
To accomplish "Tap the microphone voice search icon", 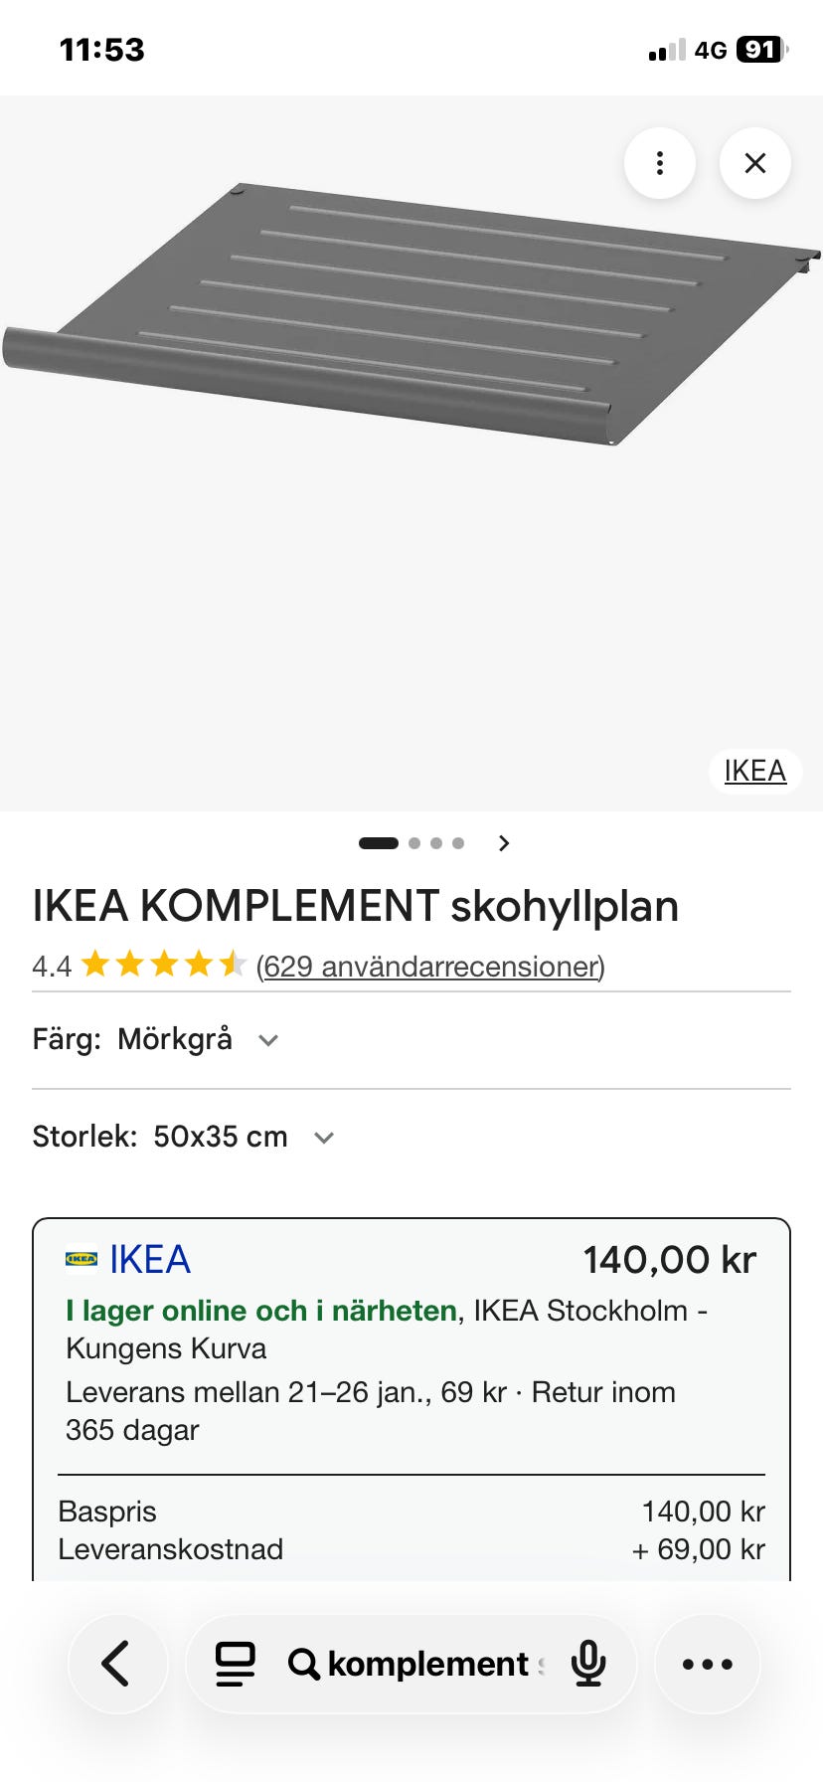I will [x=588, y=1664].
